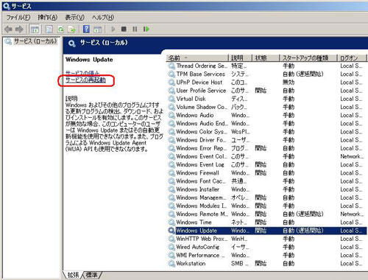Click the Refresh toolbar icon

click(x=60, y=29)
